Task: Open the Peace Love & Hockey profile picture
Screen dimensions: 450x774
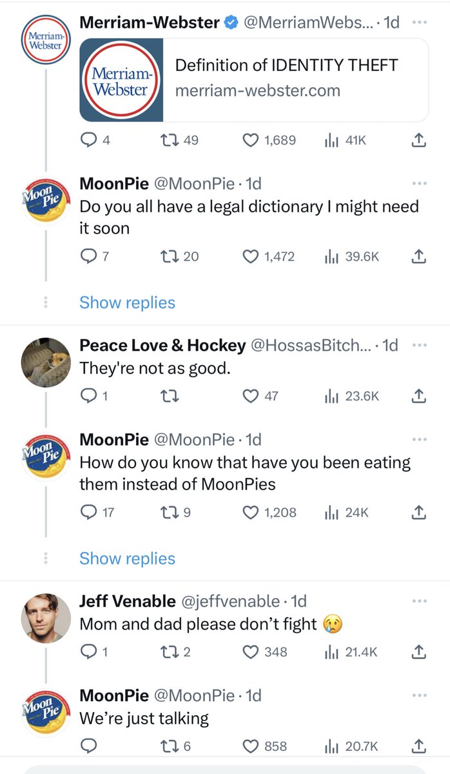Action: (x=46, y=362)
